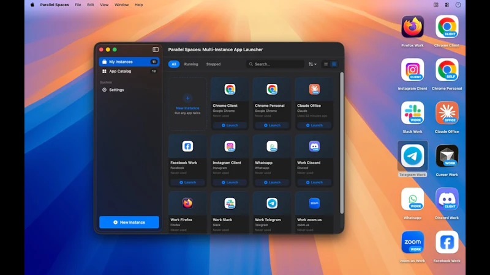Viewport: 490px width, 275px height.
Task: Launch the Facebook Work instance
Action: pyautogui.click(x=187, y=182)
